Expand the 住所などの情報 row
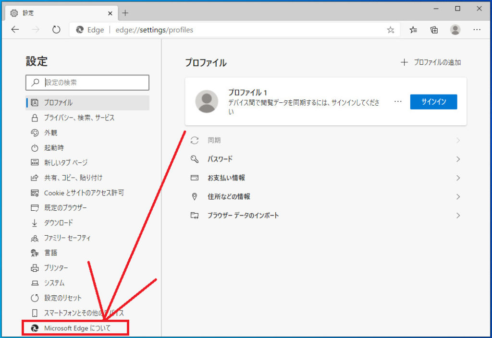 (x=325, y=196)
